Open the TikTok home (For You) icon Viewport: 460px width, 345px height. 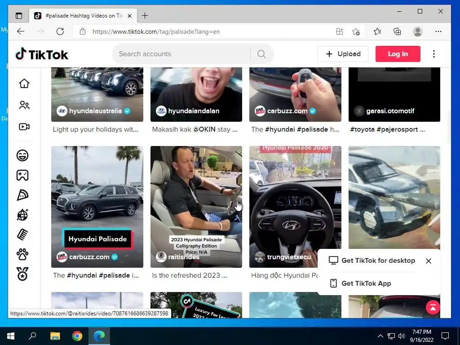(x=24, y=83)
